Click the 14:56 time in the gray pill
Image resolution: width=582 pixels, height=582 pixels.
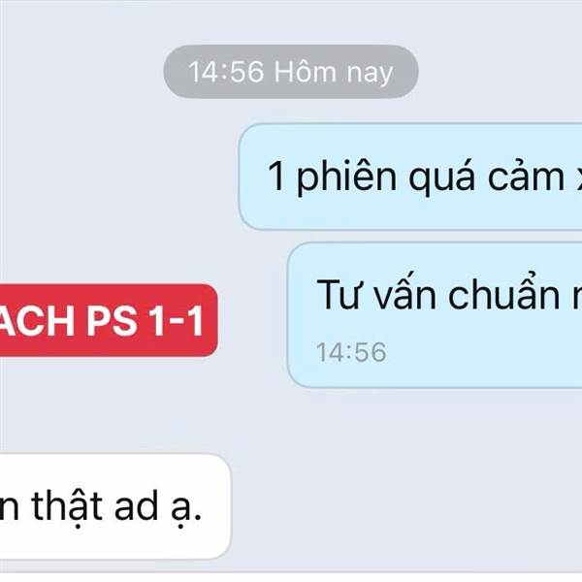[x=226, y=72]
